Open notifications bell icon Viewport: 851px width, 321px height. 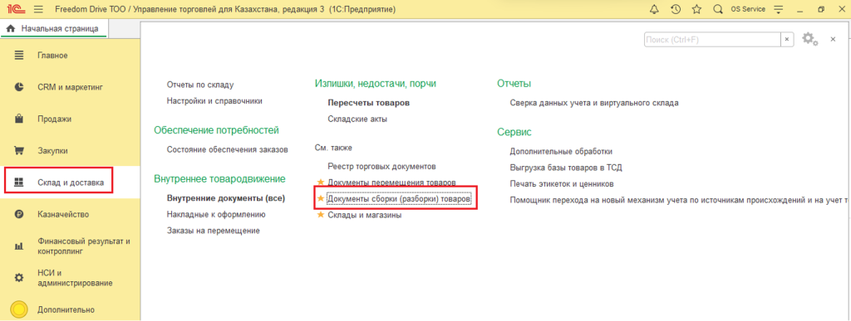[x=655, y=9]
